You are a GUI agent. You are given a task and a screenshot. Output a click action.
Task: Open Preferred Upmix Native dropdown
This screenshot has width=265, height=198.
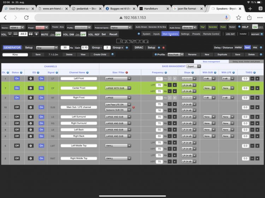pyautogui.click(x=121, y=27)
